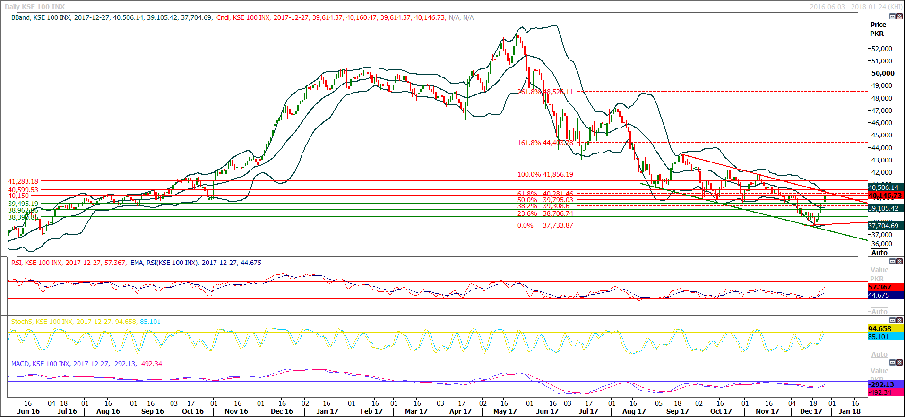Viewport: 905px width, 417px height.
Task: Click the 39,495.19 support line label
Action: [x=23, y=204]
